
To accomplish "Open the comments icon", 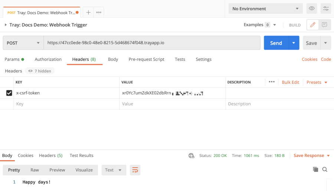I will pyautogui.click(x=324, y=25).
